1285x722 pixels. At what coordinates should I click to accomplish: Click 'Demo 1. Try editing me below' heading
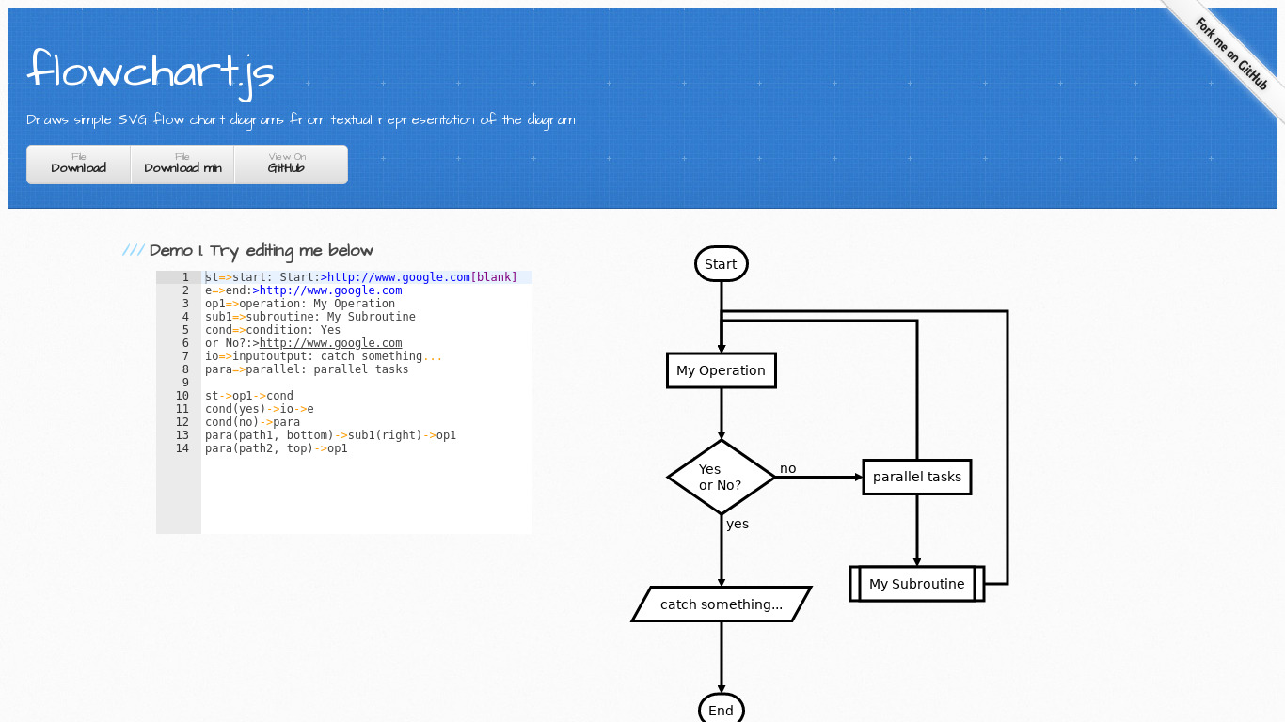coord(262,251)
